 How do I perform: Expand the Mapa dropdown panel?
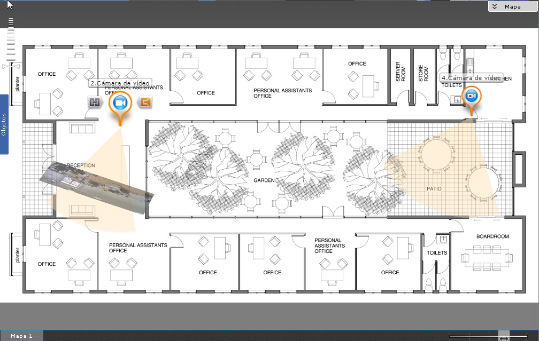tap(513, 6)
